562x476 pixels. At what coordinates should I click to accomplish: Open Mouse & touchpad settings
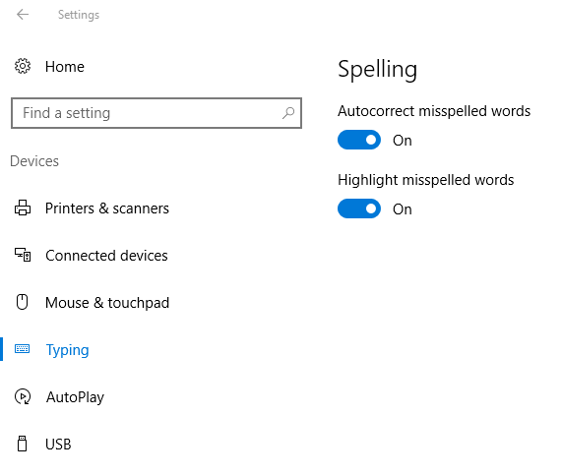[107, 303]
